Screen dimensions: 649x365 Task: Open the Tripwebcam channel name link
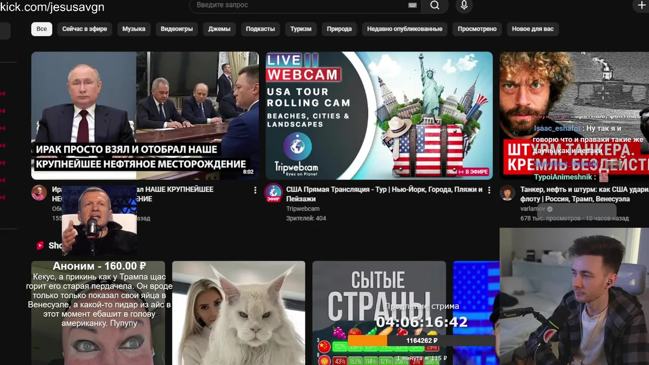tap(303, 209)
